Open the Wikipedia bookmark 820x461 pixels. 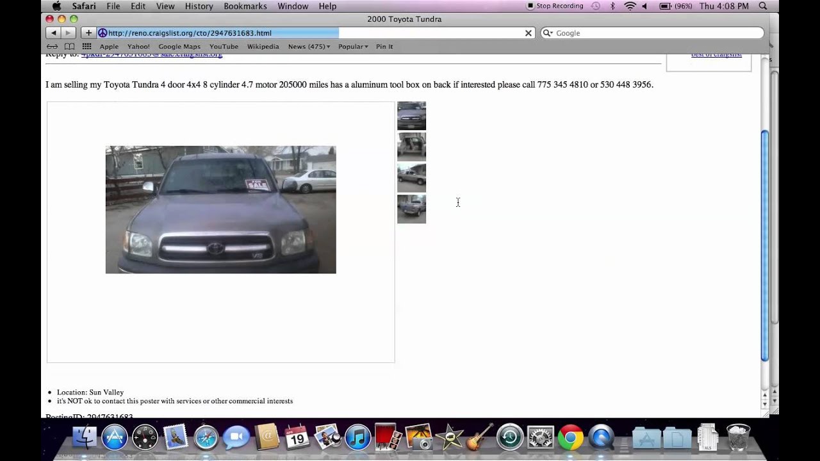[263, 46]
